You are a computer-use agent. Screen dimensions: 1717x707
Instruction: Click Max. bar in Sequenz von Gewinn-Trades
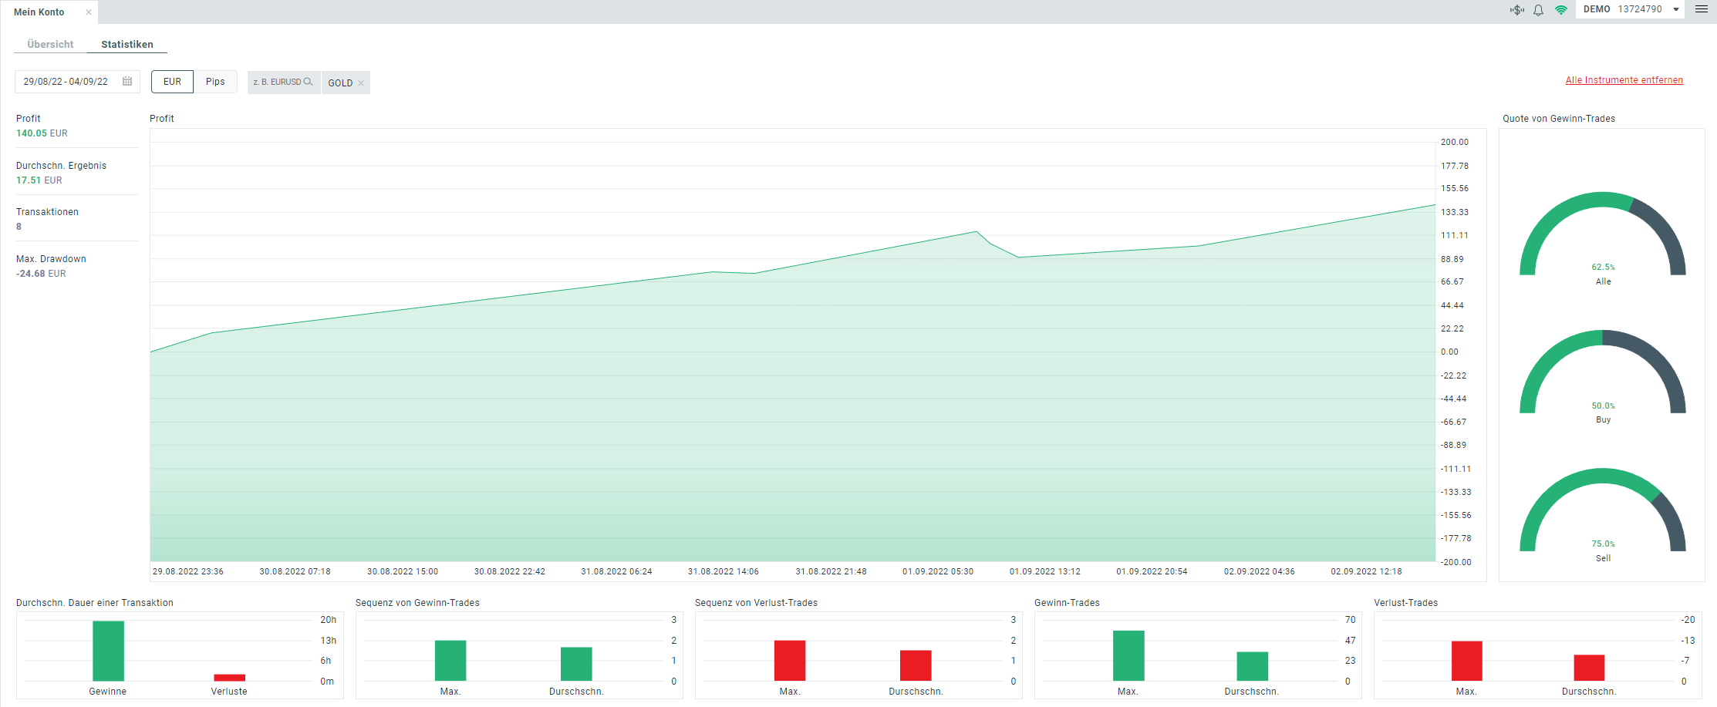click(x=450, y=661)
